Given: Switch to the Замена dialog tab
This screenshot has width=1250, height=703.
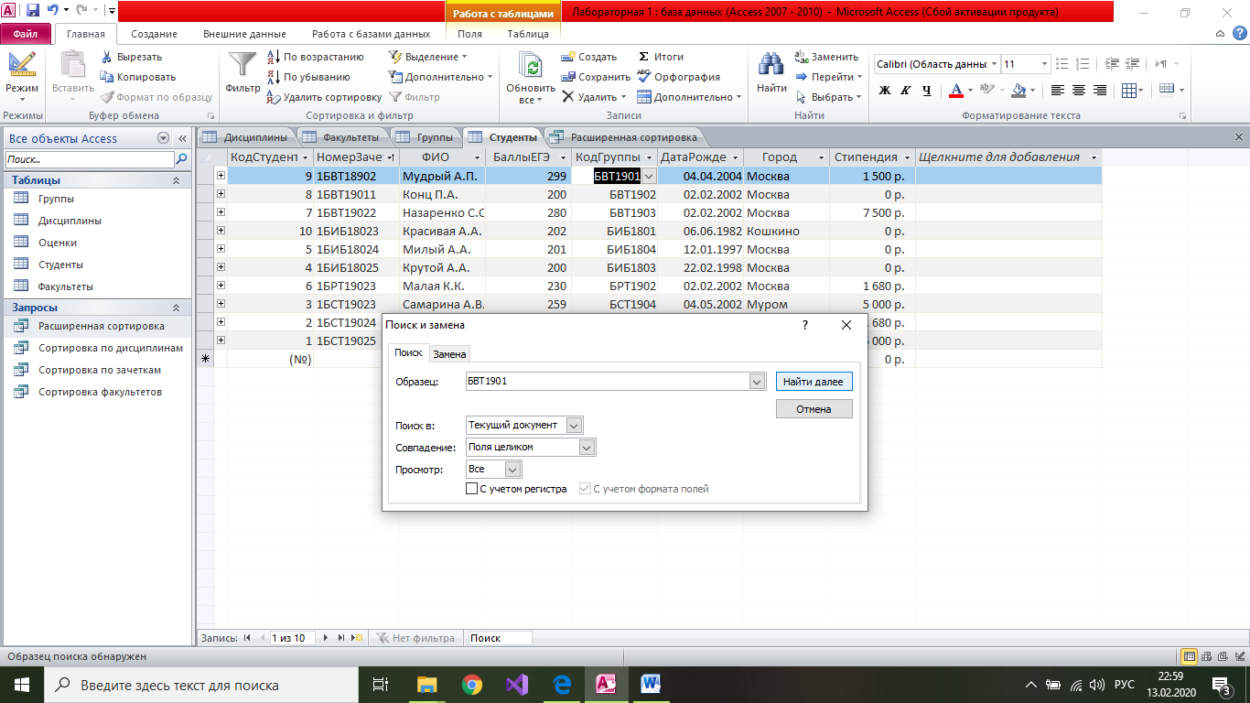Looking at the screenshot, I should (x=449, y=353).
